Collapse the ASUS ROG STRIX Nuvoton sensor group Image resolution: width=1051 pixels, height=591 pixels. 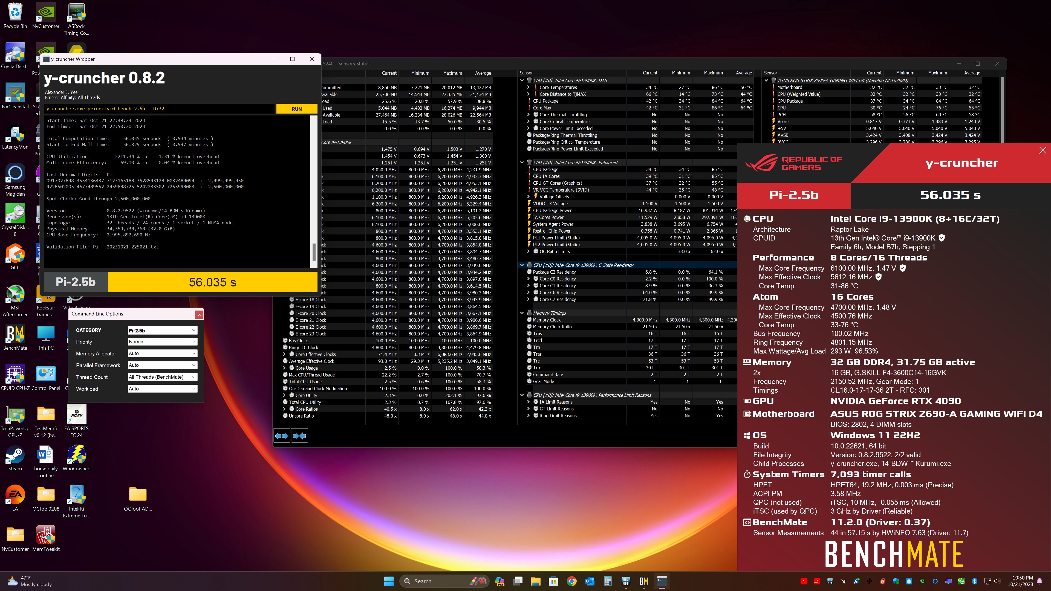coord(766,81)
